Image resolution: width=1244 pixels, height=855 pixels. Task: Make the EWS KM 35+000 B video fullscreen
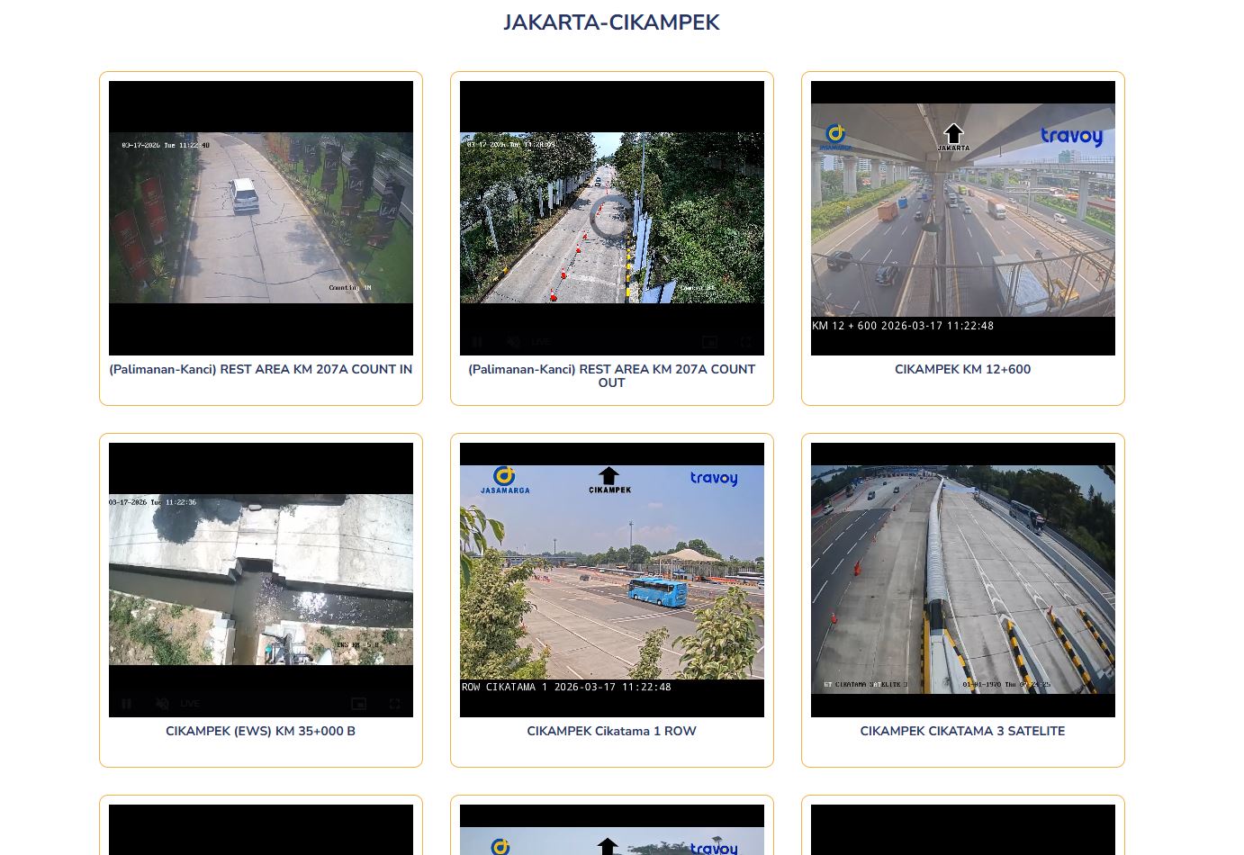pyautogui.click(x=394, y=704)
